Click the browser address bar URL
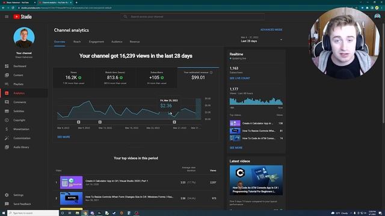This screenshot has height=216, width=385. [x=66, y=8]
